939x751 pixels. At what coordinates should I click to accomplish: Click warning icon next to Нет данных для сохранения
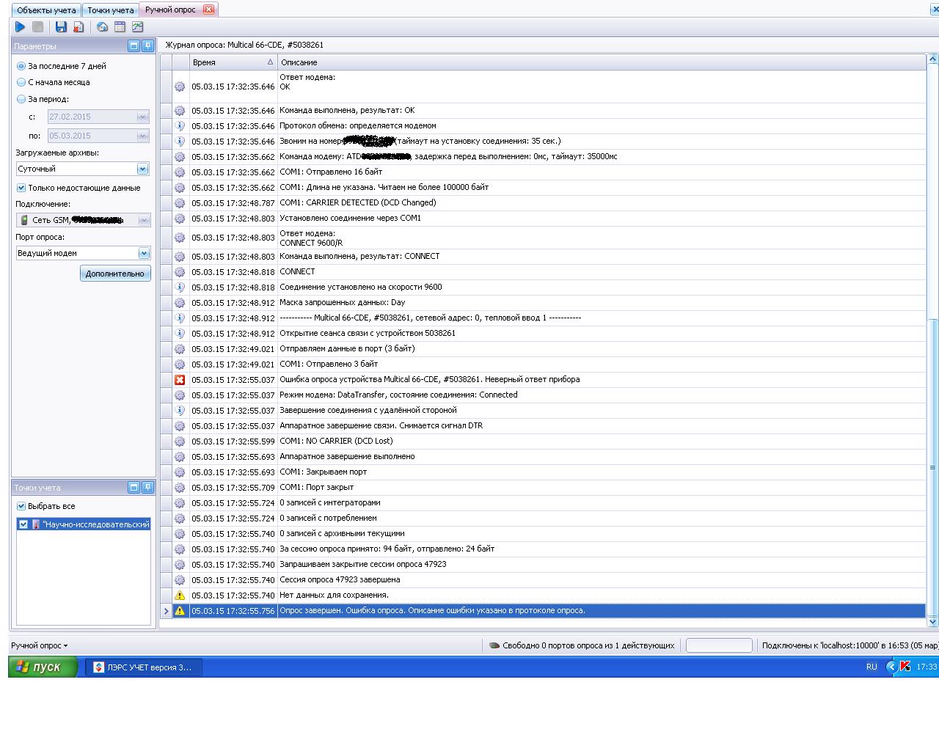[180, 595]
